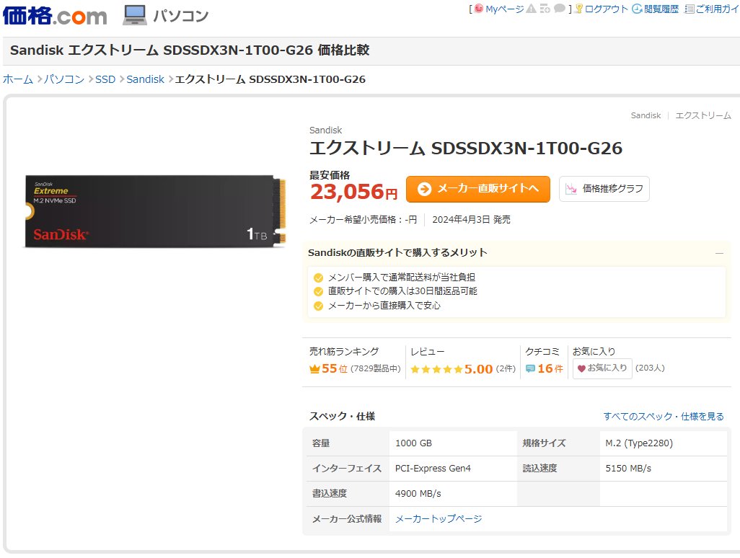
Task: Click the Sandisk Extreme SSD product image
Action: (x=155, y=211)
